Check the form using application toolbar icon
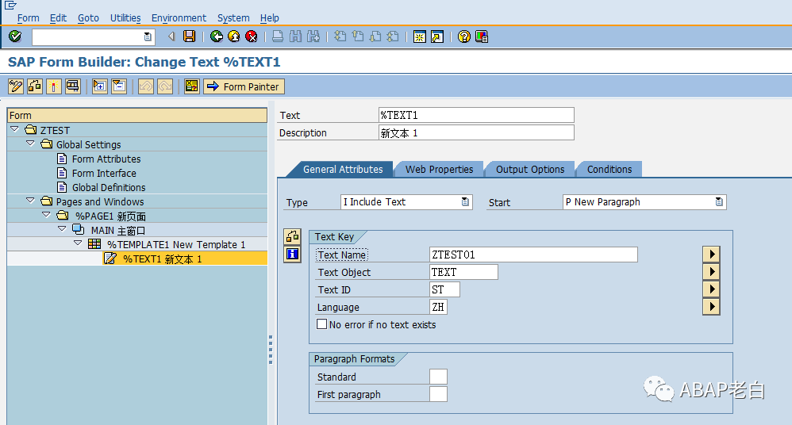This screenshot has width=792, height=425. click(34, 86)
